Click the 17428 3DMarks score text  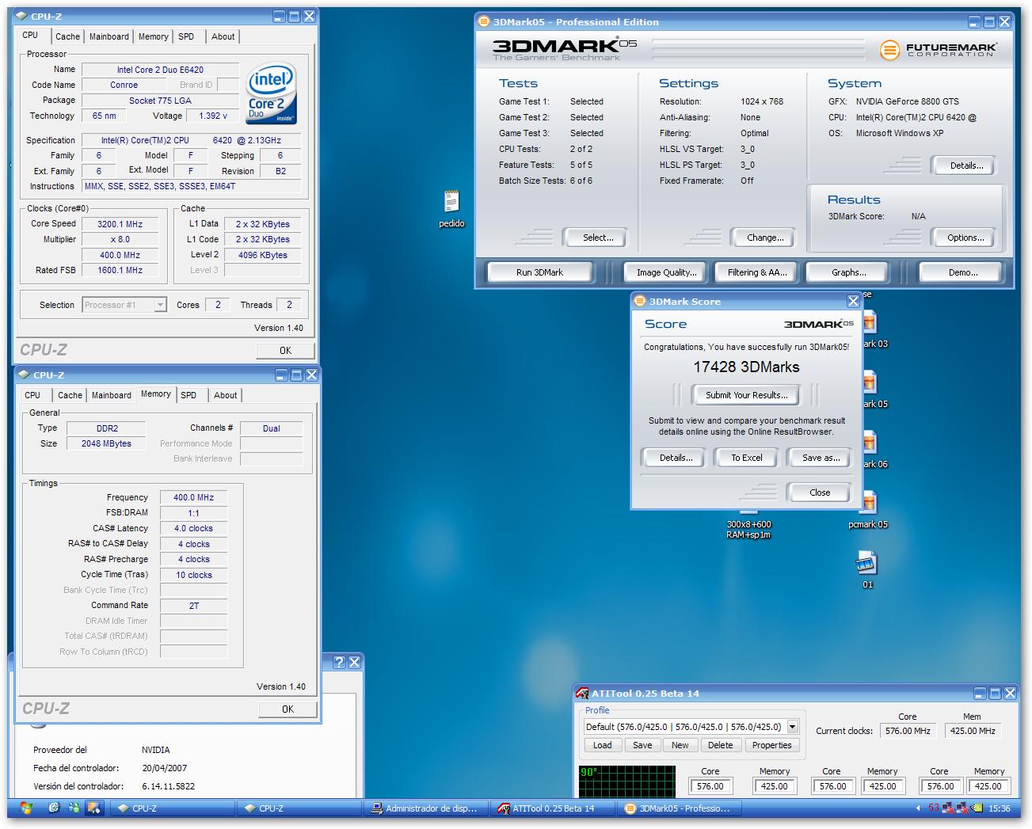pos(746,367)
